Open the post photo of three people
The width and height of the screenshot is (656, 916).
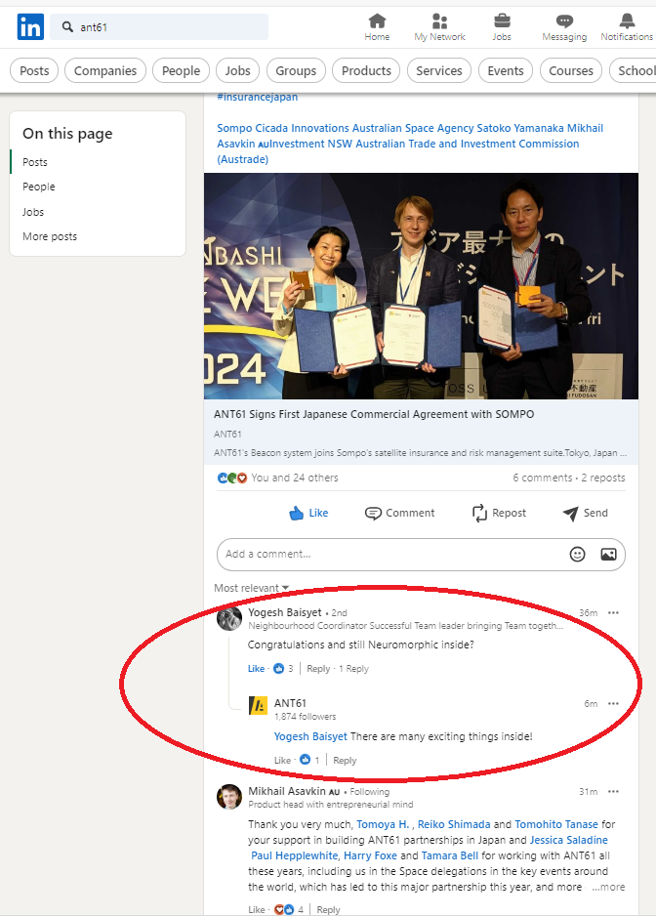(x=421, y=286)
